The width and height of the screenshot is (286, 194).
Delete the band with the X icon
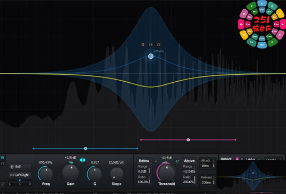pos(2,185)
